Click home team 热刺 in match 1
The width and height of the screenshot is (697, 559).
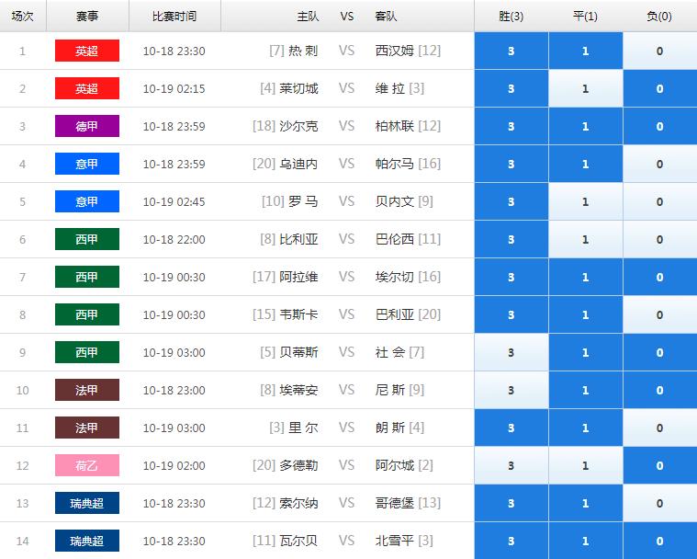(303, 51)
